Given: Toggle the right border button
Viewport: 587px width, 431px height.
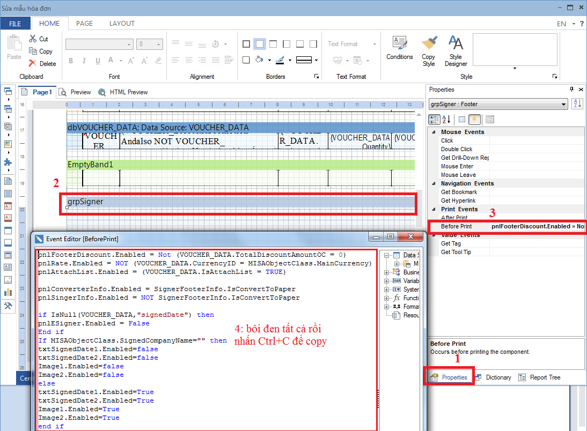Looking at the screenshot, I should 313,44.
